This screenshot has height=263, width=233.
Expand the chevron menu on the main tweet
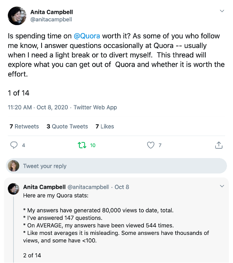[x=222, y=11]
